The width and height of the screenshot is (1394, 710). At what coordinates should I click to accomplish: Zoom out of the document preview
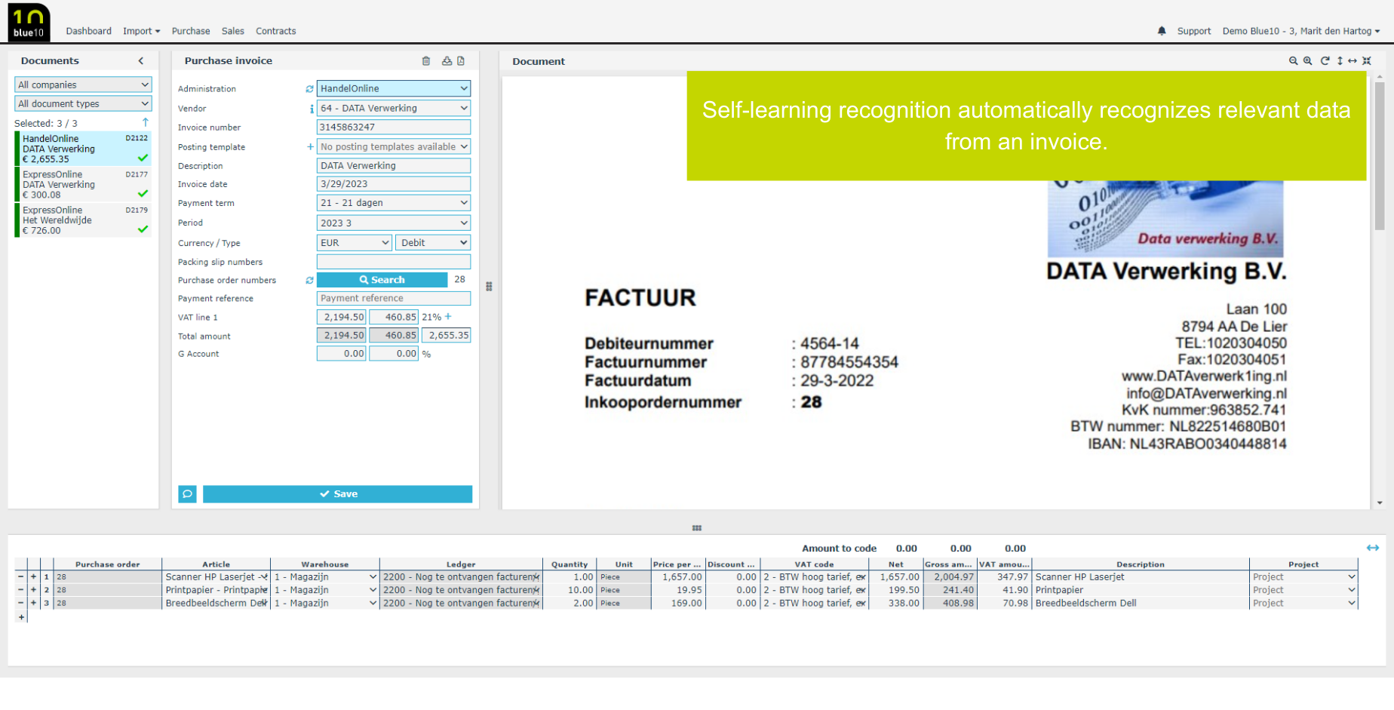coord(1293,61)
